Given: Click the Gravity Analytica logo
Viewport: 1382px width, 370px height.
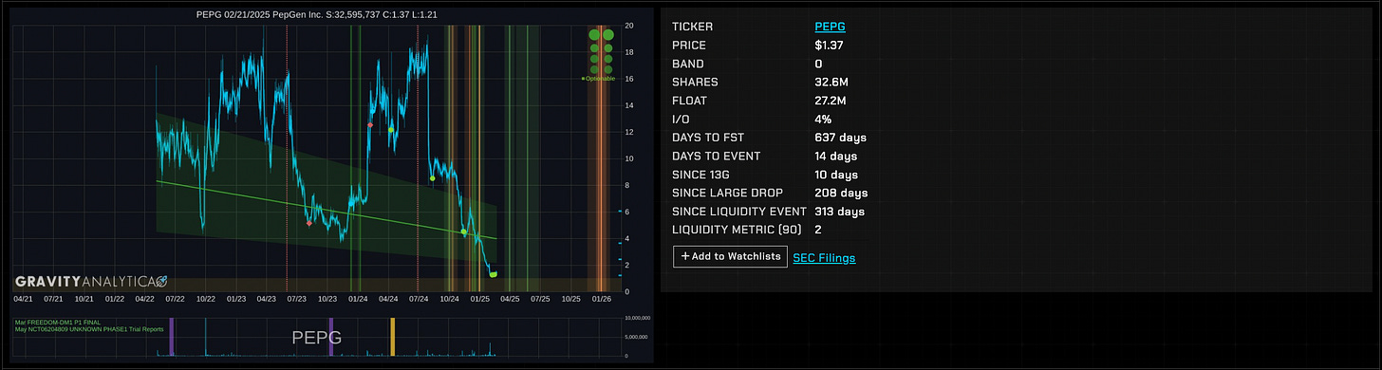Looking at the screenshot, I should pyautogui.click(x=91, y=282).
